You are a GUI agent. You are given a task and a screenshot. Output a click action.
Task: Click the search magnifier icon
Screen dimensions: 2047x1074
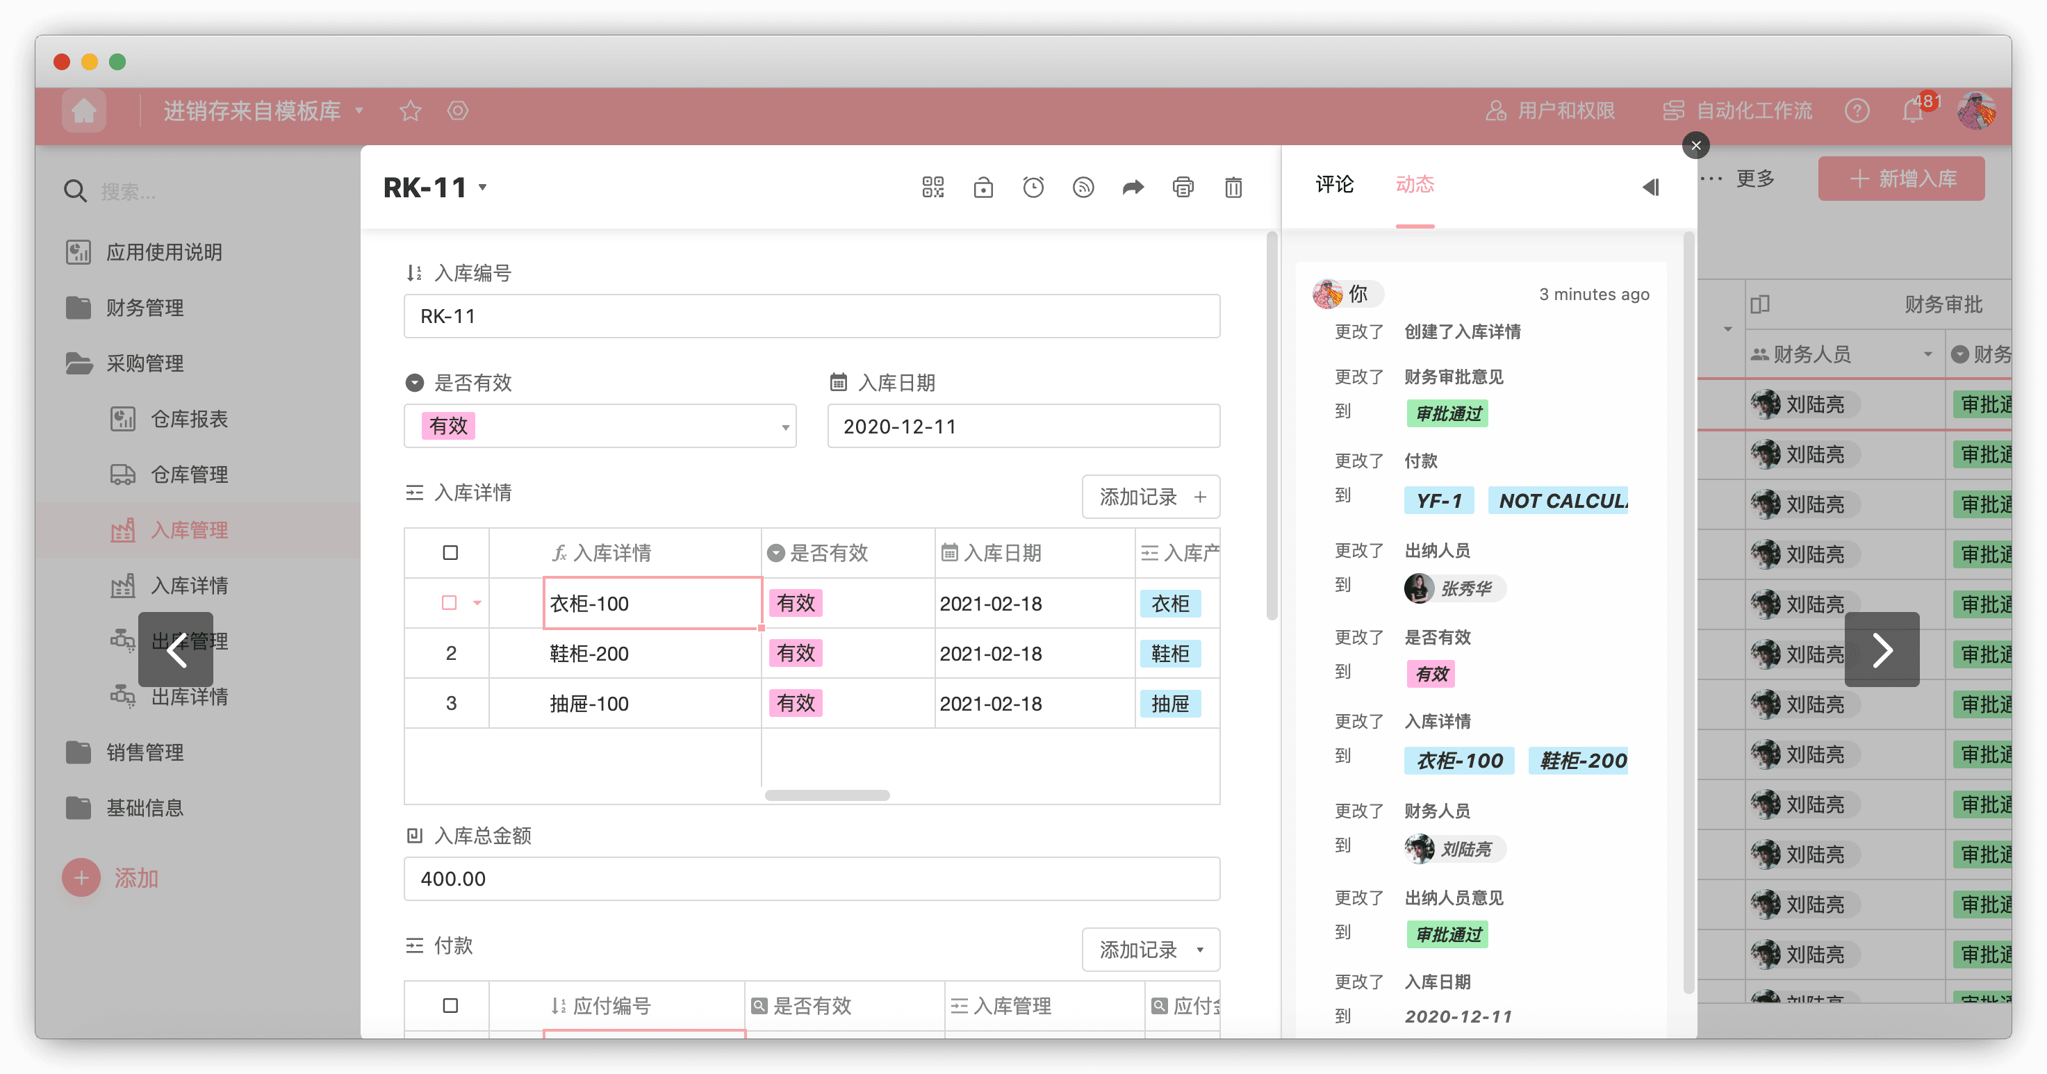coord(75,192)
